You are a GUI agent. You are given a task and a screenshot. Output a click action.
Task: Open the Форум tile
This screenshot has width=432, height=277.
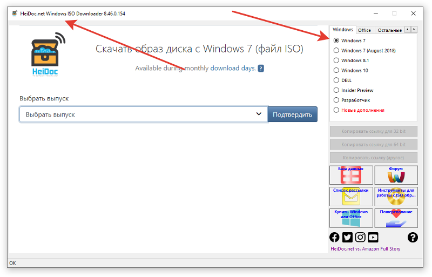pyautogui.click(x=396, y=175)
